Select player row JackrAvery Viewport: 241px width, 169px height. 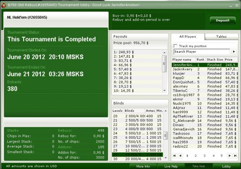[205, 69]
